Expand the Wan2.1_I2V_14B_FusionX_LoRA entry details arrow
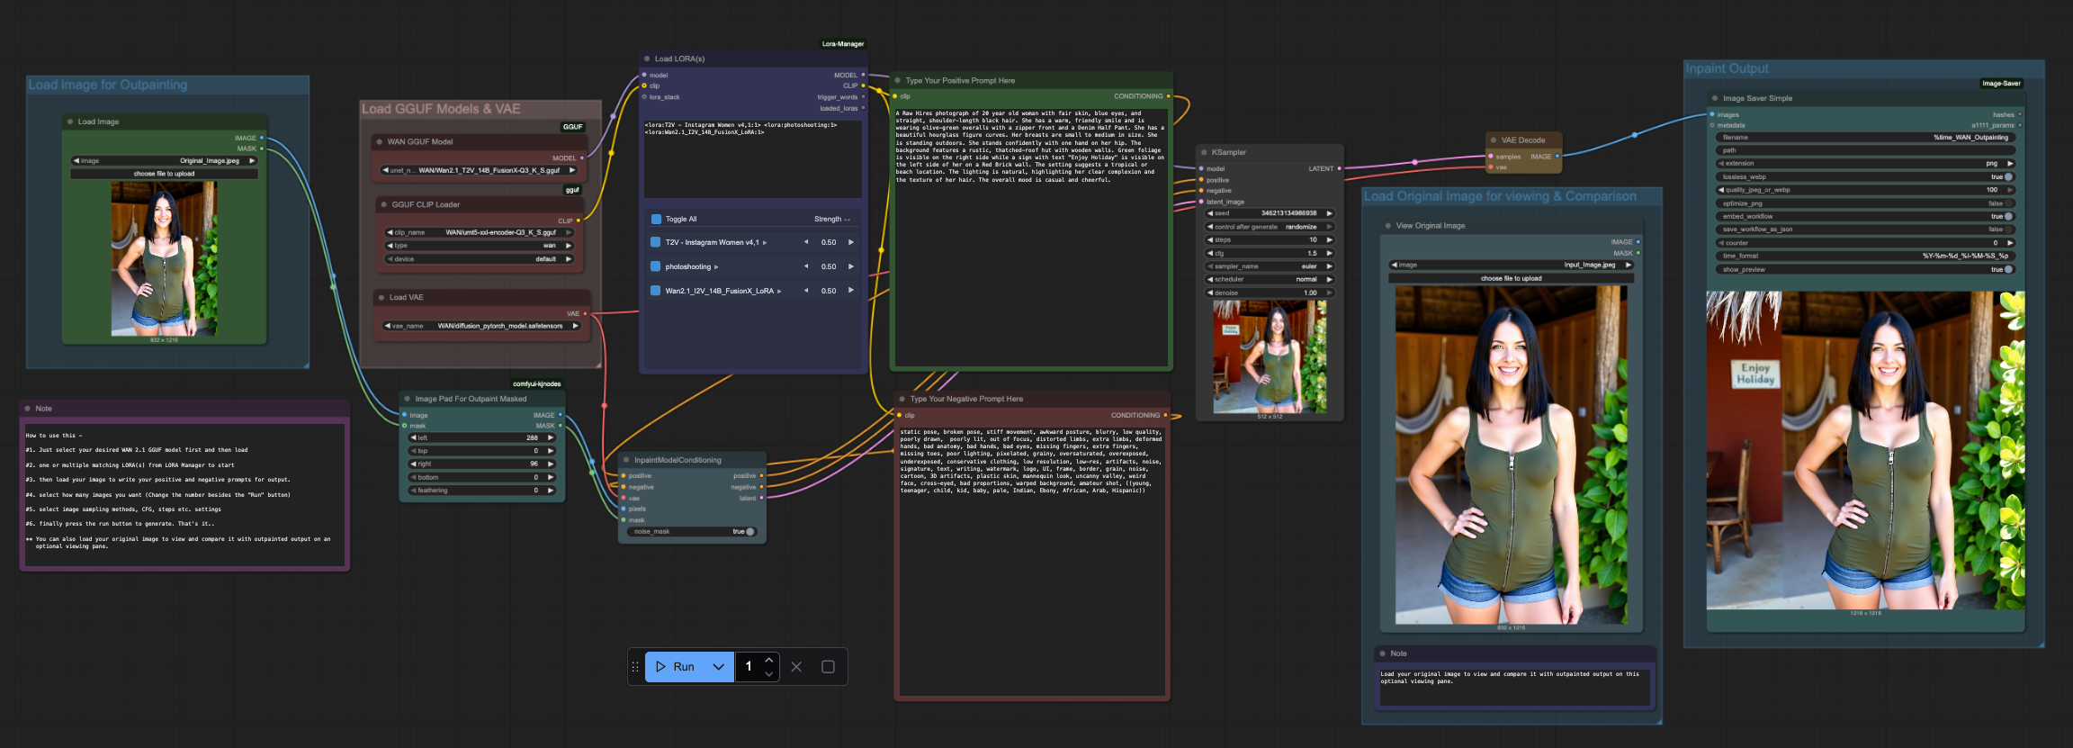 [x=779, y=291]
